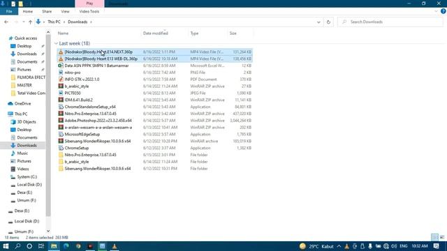The height and width of the screenshot is (251, 447).
Task: Open the MASTER folder in sidebar
Action: click(24, 85)
